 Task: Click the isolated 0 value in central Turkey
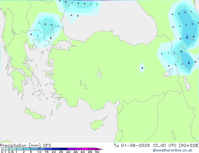click(x=142, y=68)
